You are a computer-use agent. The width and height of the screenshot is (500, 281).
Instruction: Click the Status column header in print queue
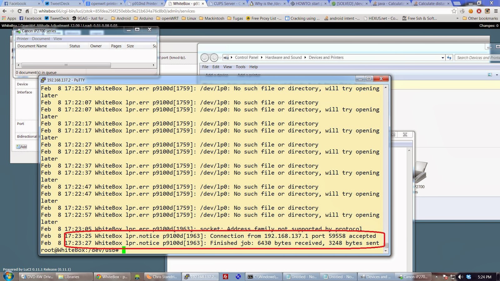point(78,46)
